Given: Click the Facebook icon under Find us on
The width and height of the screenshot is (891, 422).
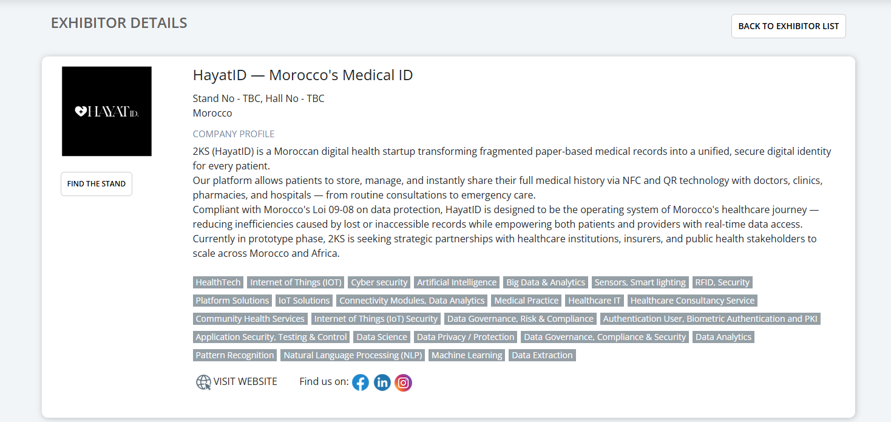Looking at the screenshot, I should click(x=360, y=383).
